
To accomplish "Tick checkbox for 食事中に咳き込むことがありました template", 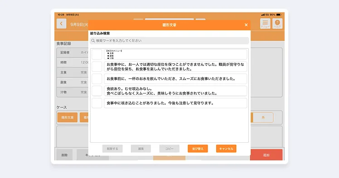I will click(x=97, y=103).
